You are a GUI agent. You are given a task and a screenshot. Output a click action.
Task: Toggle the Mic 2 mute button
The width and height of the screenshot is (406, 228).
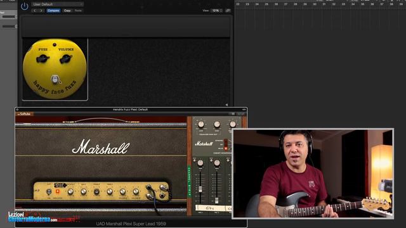(x=211, y=160)
